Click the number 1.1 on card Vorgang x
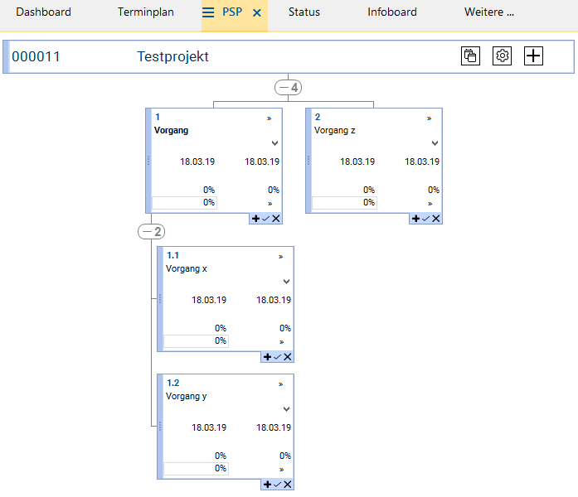The width and height of the screenshot is (578, 497). tap(172, 255)
